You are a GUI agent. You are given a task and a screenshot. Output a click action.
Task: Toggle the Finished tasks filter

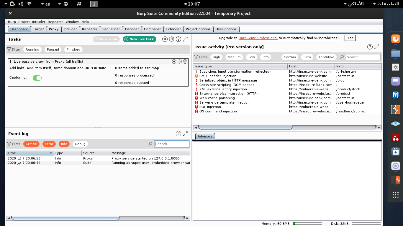pos(73,49)
